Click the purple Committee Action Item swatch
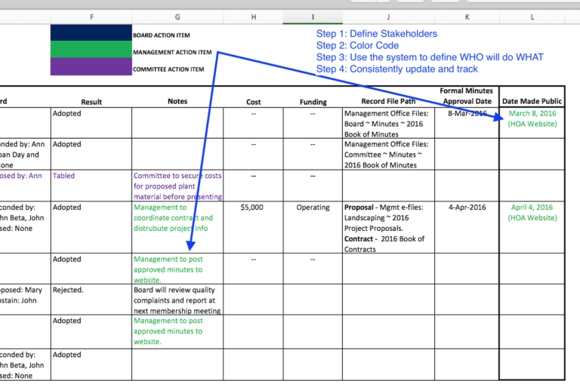 (91, 66)
